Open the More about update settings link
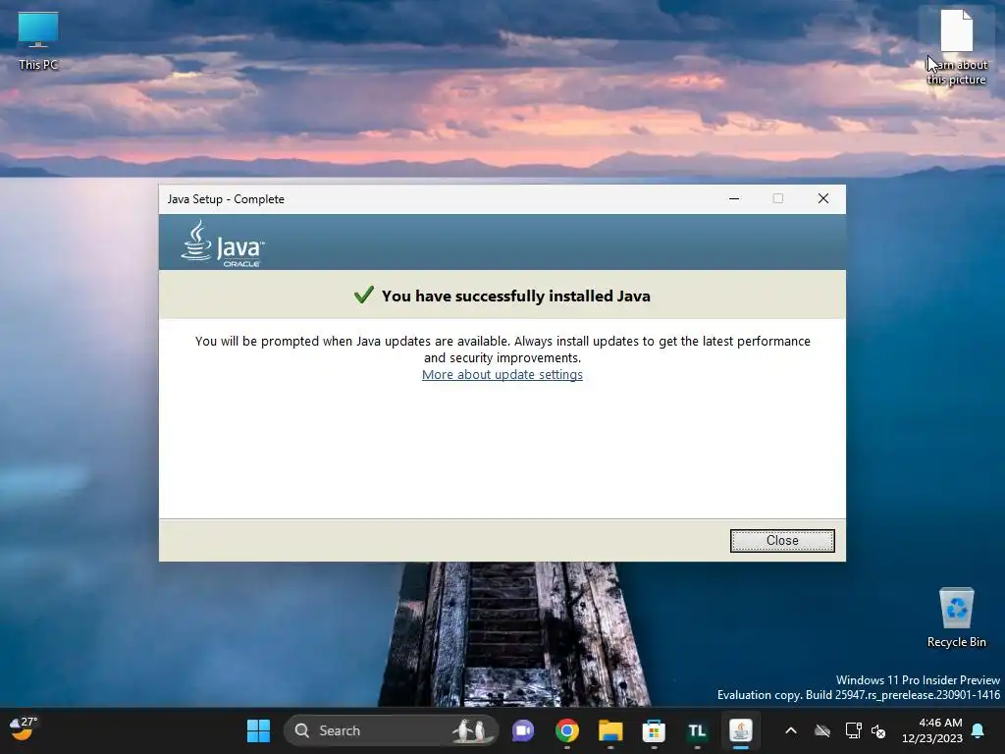The image size is (1005, 754). coord(502,374)
